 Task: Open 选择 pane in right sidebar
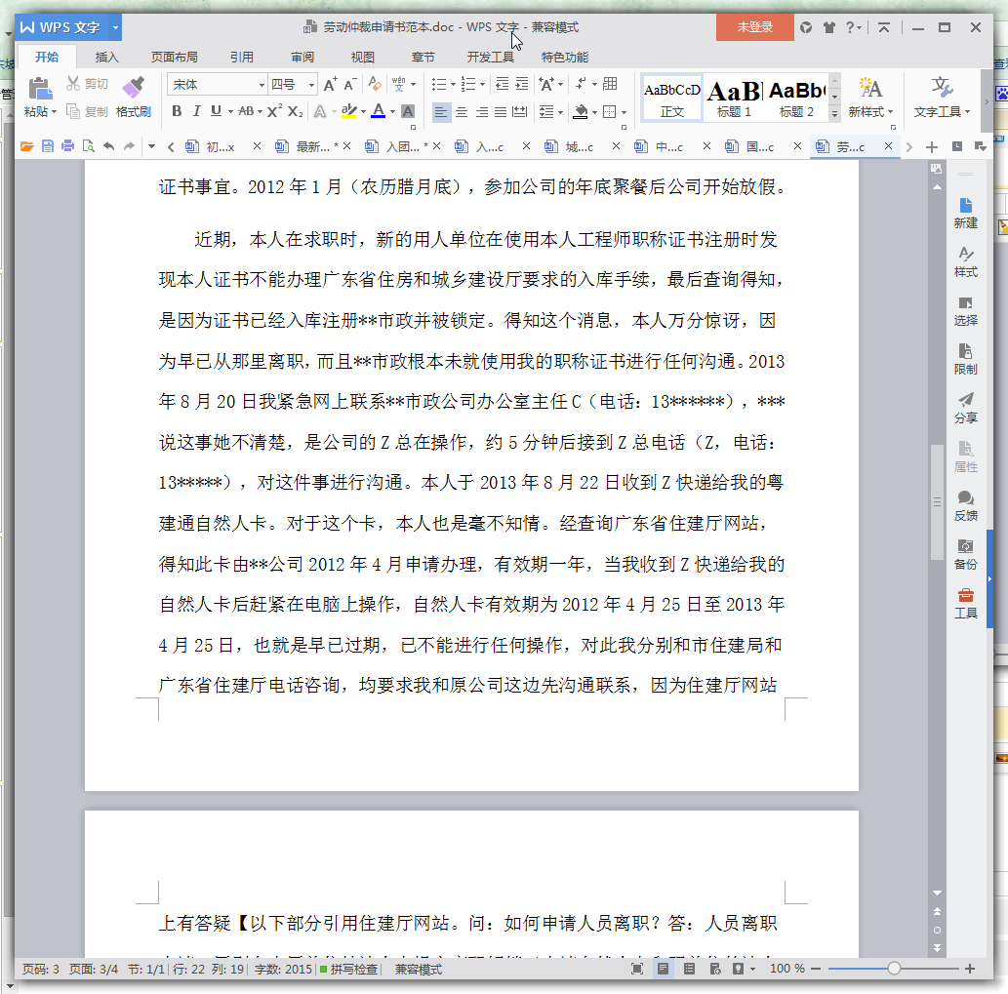tap(966, 311)
